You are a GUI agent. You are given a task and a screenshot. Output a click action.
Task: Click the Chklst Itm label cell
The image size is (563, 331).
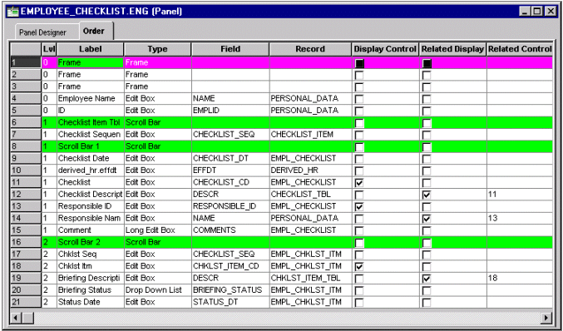point(91,266)
